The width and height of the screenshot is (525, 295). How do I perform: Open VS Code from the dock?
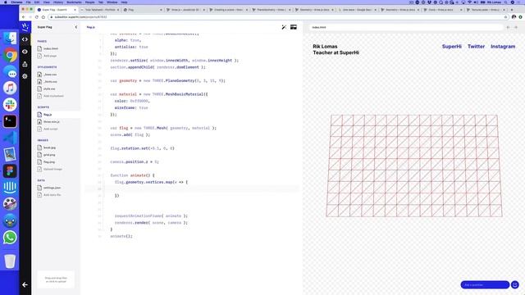point(10,138)
